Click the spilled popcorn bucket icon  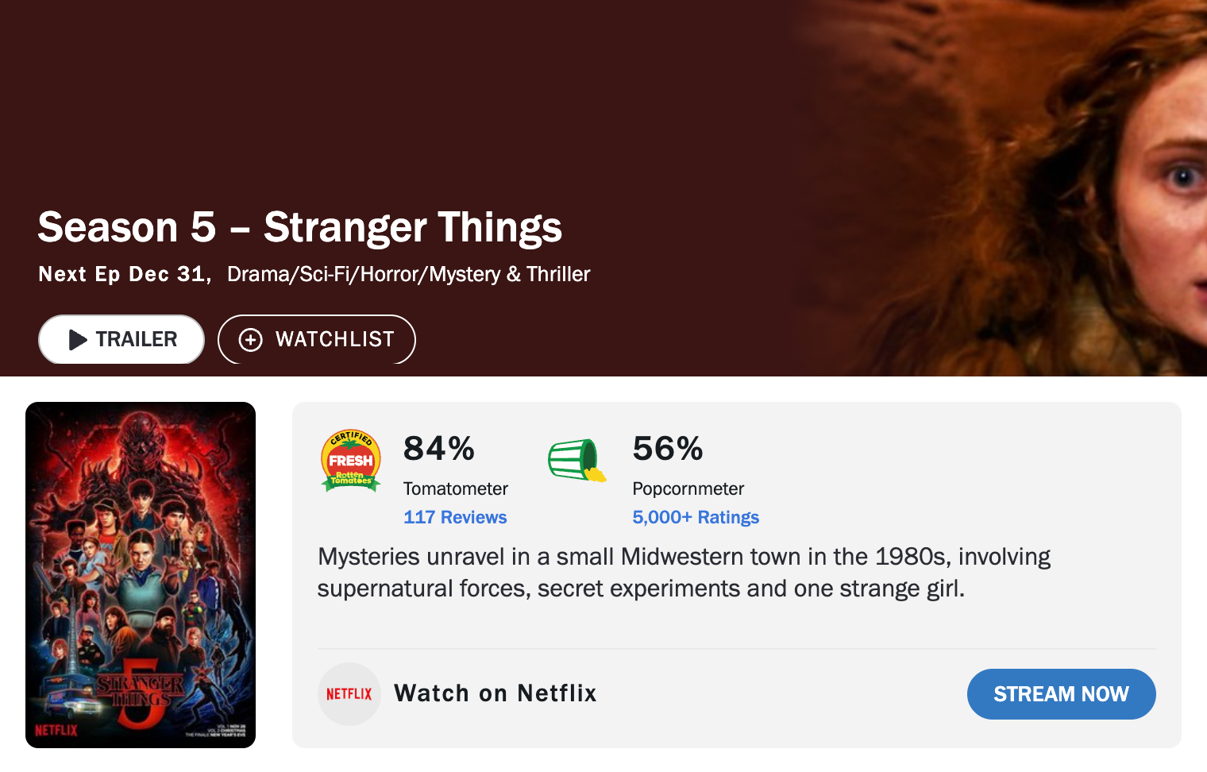(577, 461)
